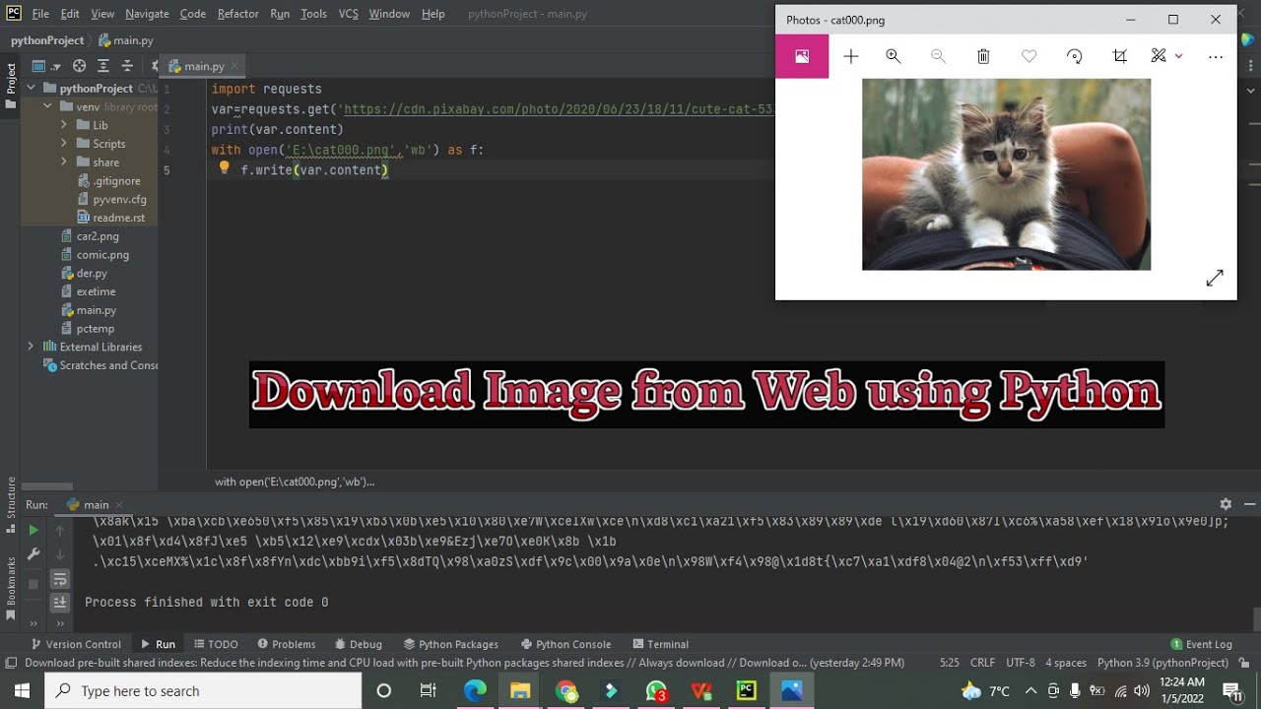The height and width of the screenshot is (709, 1261).
Task: Open TODO tool window
Action: 216,644
